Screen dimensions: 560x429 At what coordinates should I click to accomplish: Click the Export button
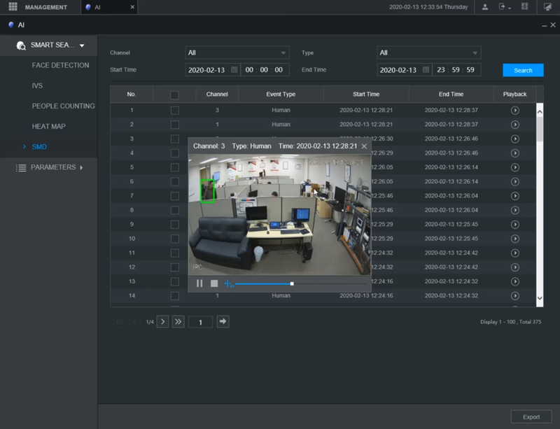[531, 417]
